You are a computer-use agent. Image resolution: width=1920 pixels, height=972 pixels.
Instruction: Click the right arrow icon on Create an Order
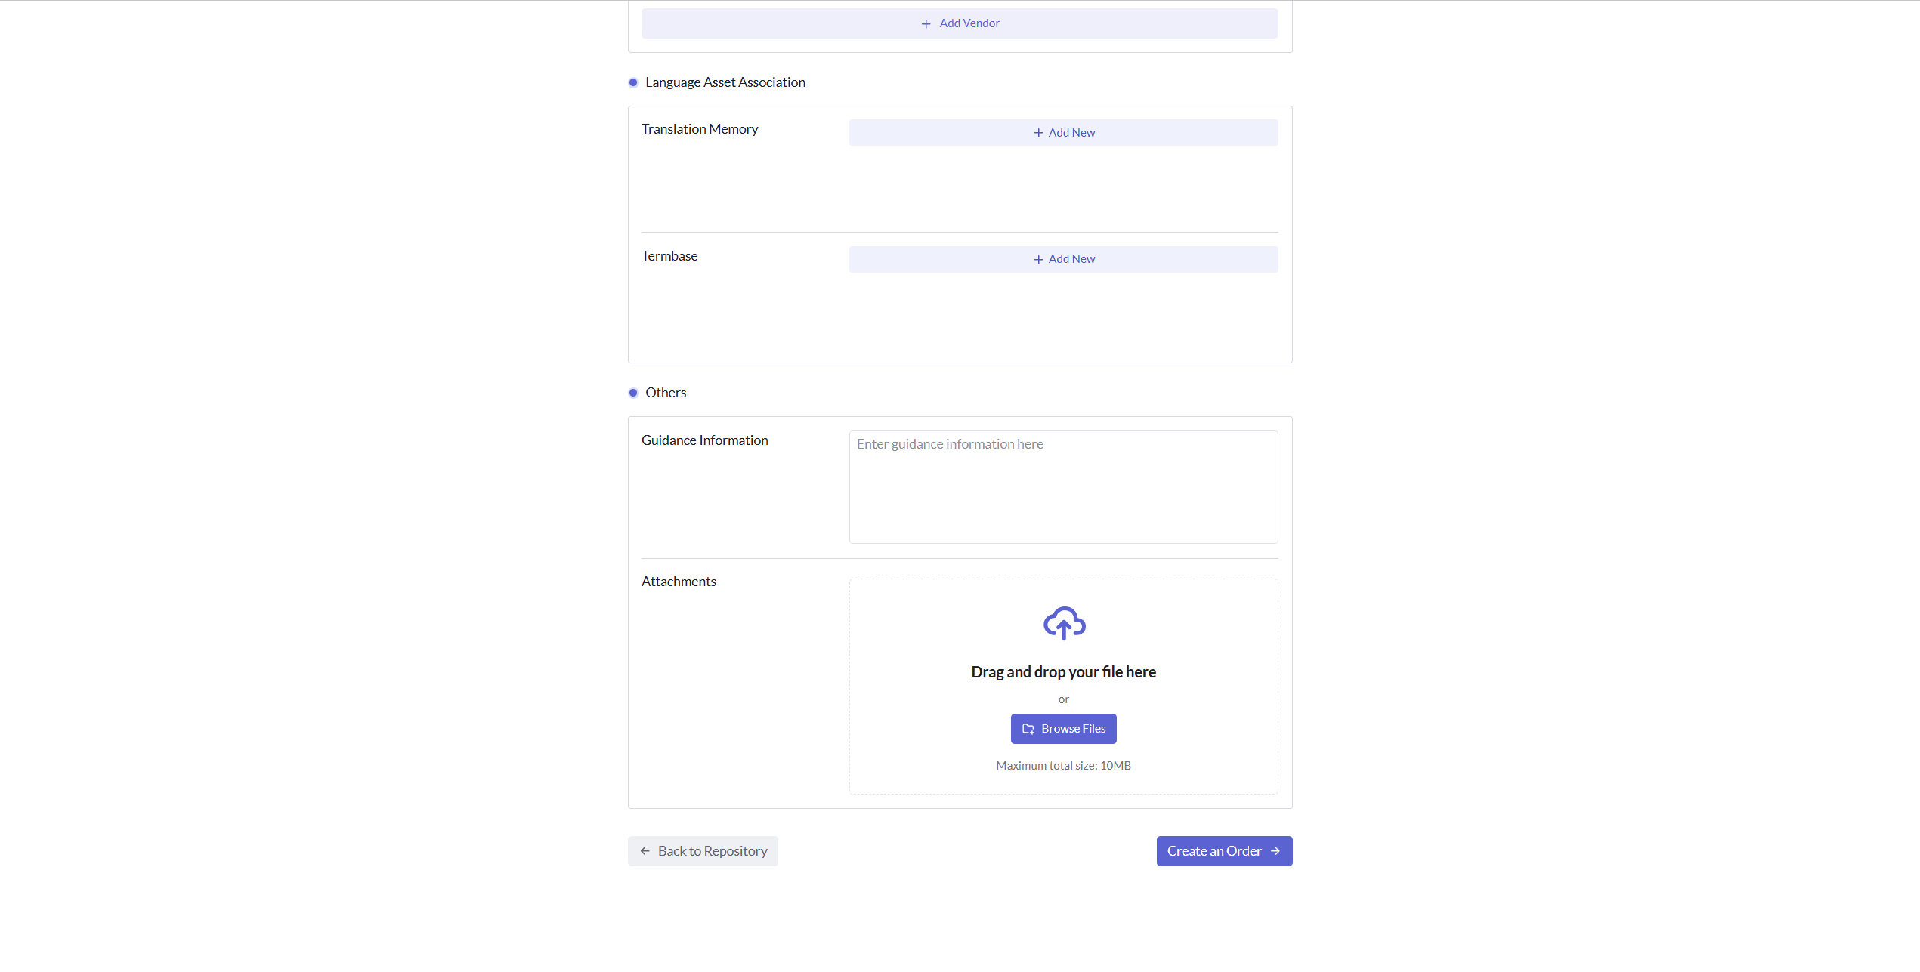(1275, 851)
